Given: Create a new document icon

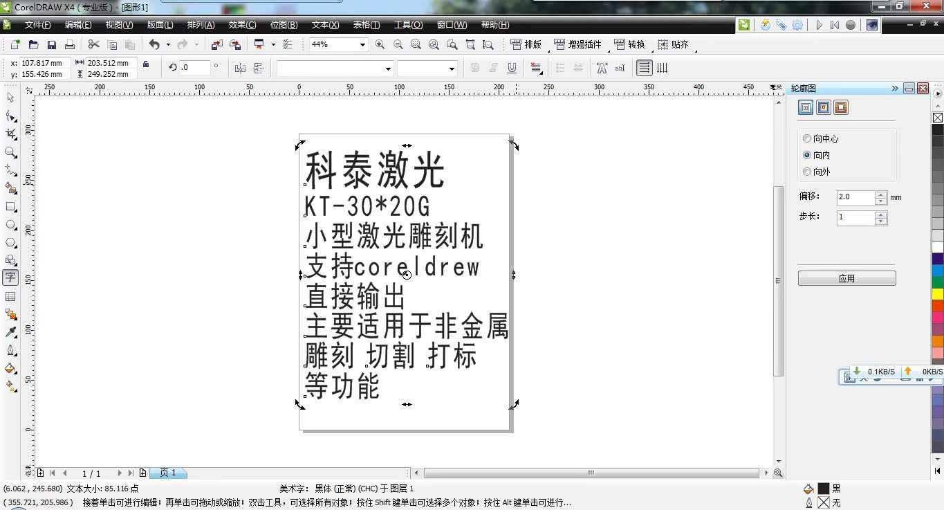Looking at the screenshot, I should 15,44.
